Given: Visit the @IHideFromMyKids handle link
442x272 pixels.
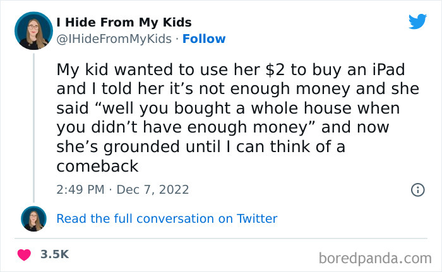Looking at the screenshot, I should point(114,39).
